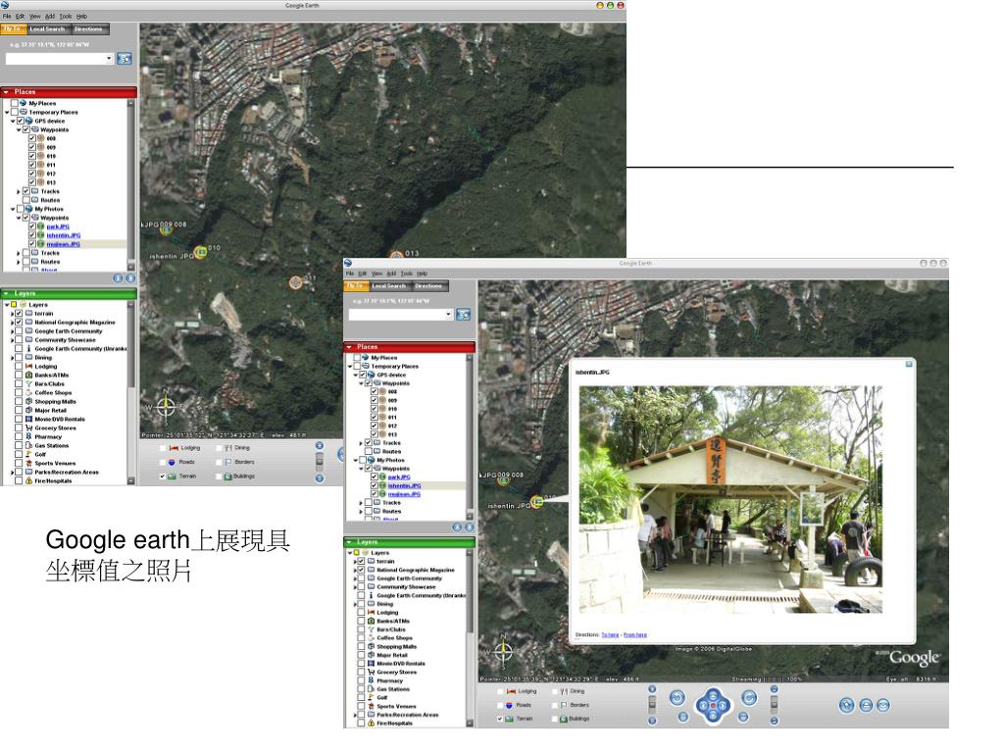The image size is (1004, 753).
Task: Collapse the Layers panel in back window
Action: 7,293
